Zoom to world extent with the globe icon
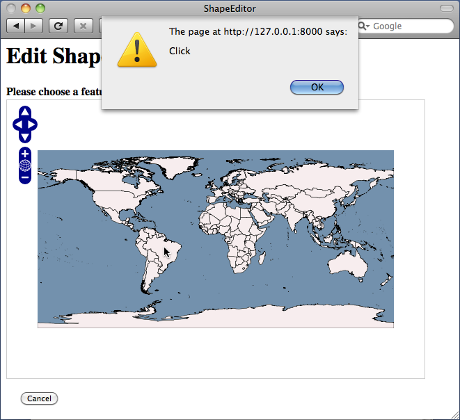This screenshot has height=420, width=460. pyautogui.click(x=25, y=165)
